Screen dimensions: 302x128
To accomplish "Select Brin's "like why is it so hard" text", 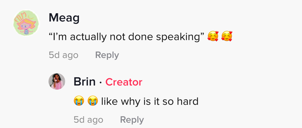I will [x=150, y=101].
